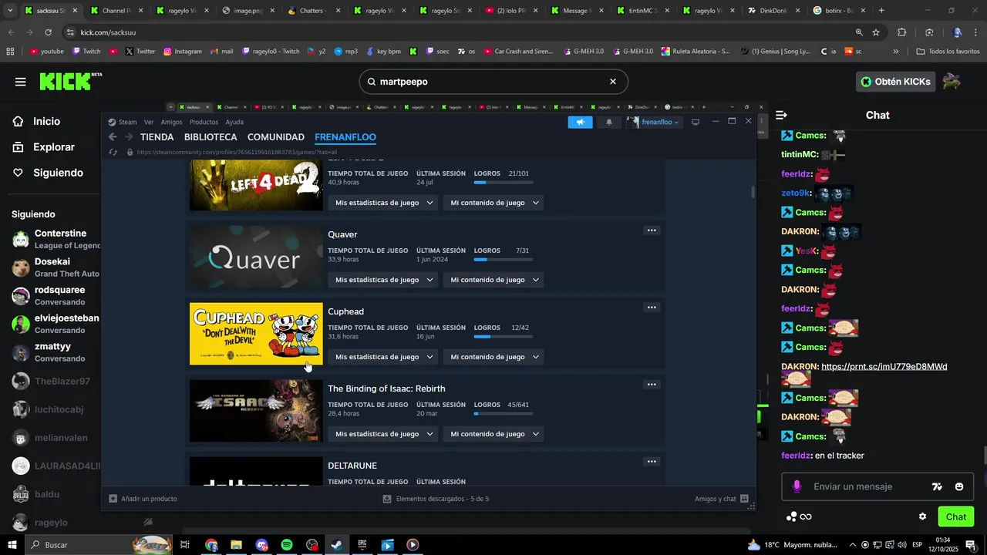
Task: Open the three-dot menu for Cuphead
Action: click(x=652, y=308)
